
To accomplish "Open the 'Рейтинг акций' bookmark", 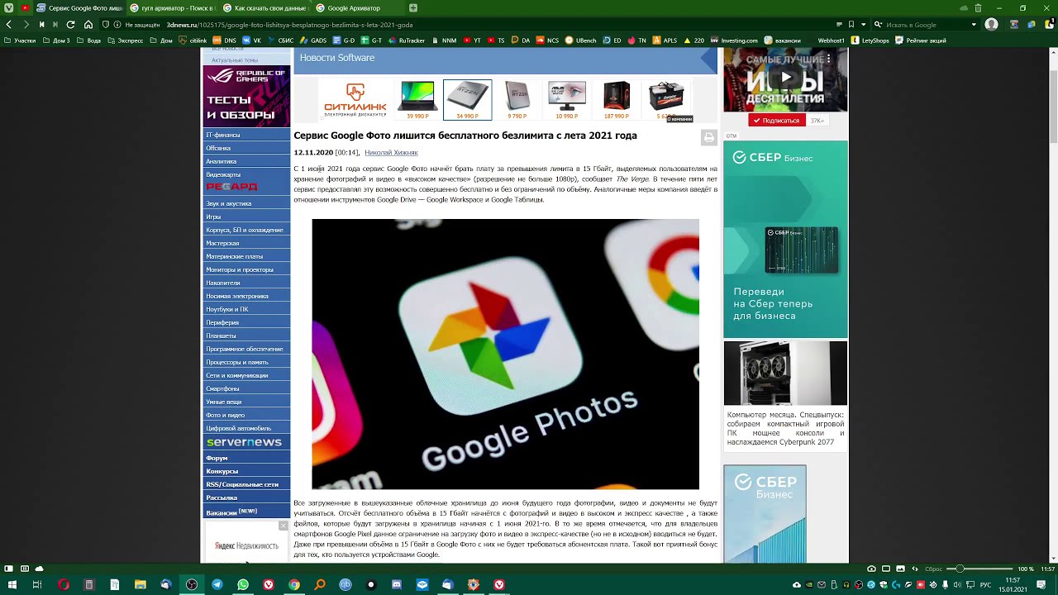I will 921,40.
